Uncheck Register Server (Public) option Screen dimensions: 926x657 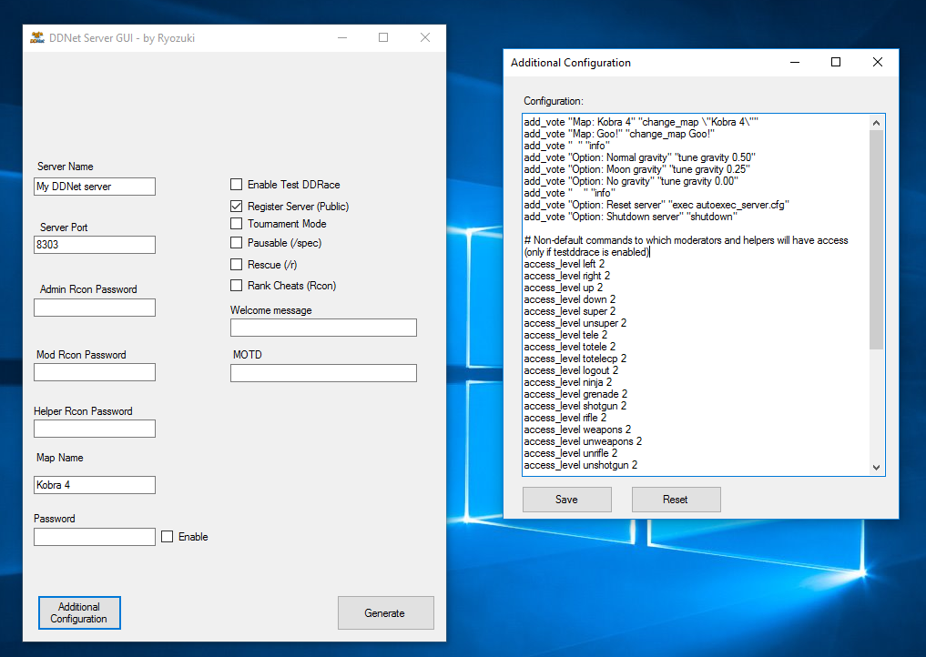pos(237,207)
